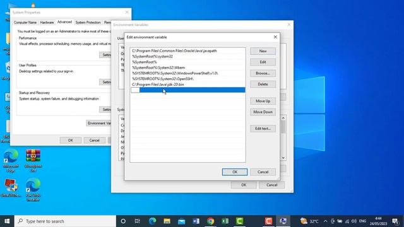Click the new empty path input box
This screenshot has height=227, width=404.
point(135,90)
